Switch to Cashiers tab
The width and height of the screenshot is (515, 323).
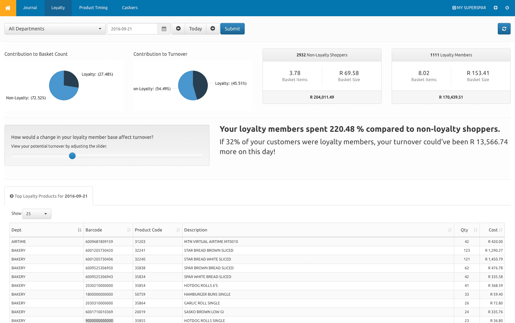(x=130, y=8)
